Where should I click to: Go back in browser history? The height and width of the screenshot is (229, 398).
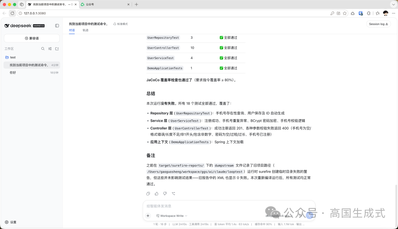(4, 13)
